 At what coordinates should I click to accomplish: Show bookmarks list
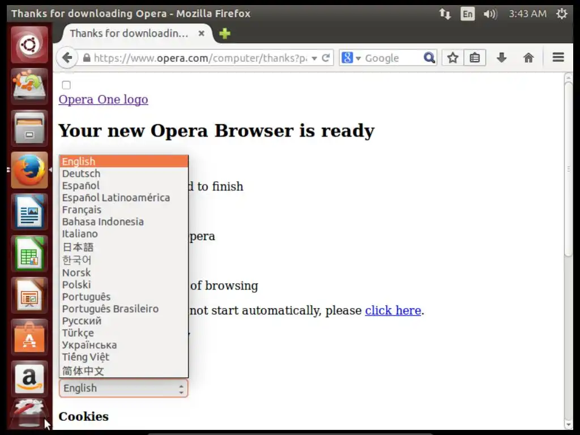click(475, 58)
